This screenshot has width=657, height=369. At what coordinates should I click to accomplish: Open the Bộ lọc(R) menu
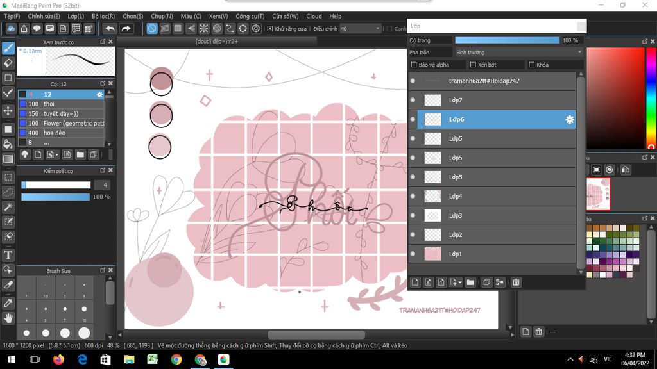coord(103,16)
